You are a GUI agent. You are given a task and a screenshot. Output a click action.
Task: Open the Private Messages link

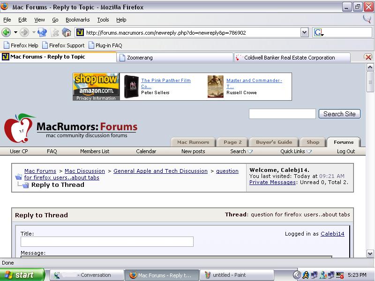(272, 182)
